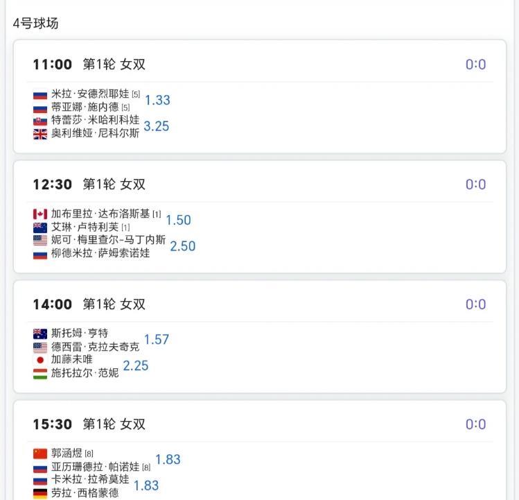Open player 妮可·梅里查尔-马丁内斯

pyautogui.click(x=108, y=240)
